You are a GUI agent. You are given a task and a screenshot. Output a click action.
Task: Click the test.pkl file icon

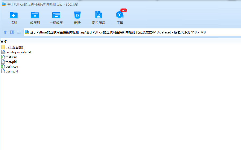(3, 62)
